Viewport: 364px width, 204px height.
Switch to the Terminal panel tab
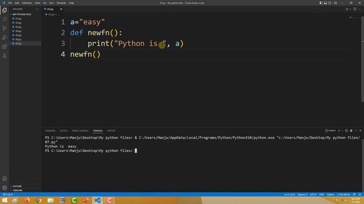98,131
